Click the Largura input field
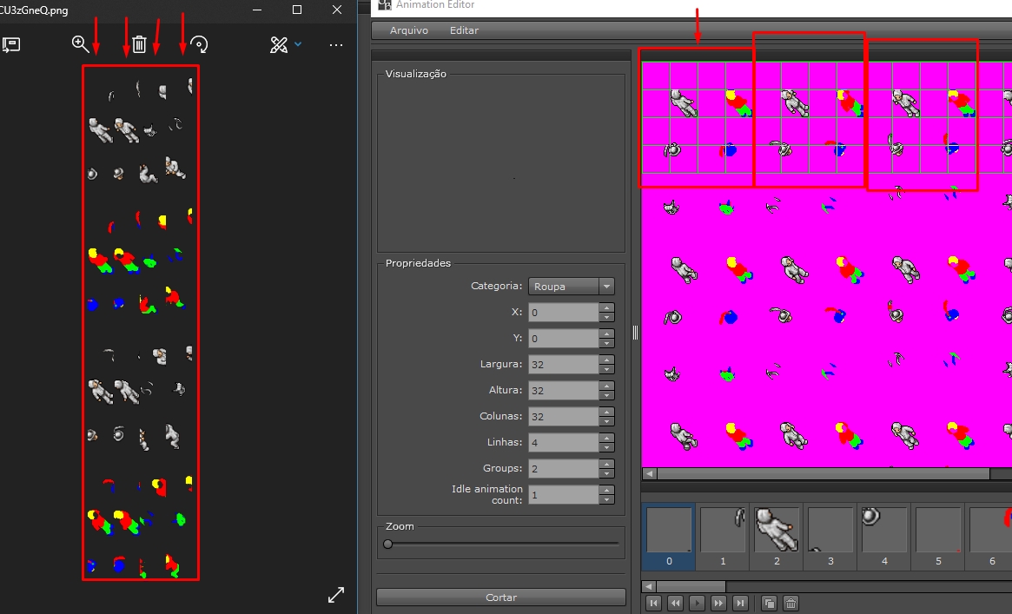 pyautogui.click(x=564, y=365)
